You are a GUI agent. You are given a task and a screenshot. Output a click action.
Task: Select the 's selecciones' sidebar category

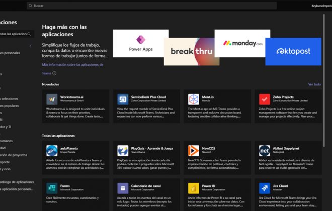9,99
